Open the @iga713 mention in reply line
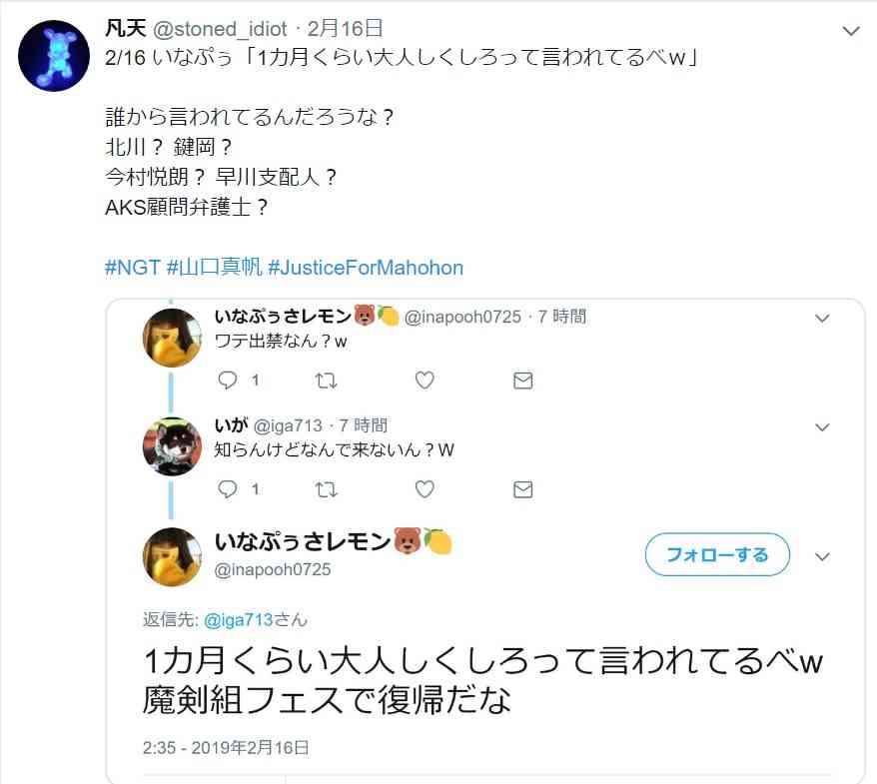The image size is (877, 784). [x=239, y=619]
